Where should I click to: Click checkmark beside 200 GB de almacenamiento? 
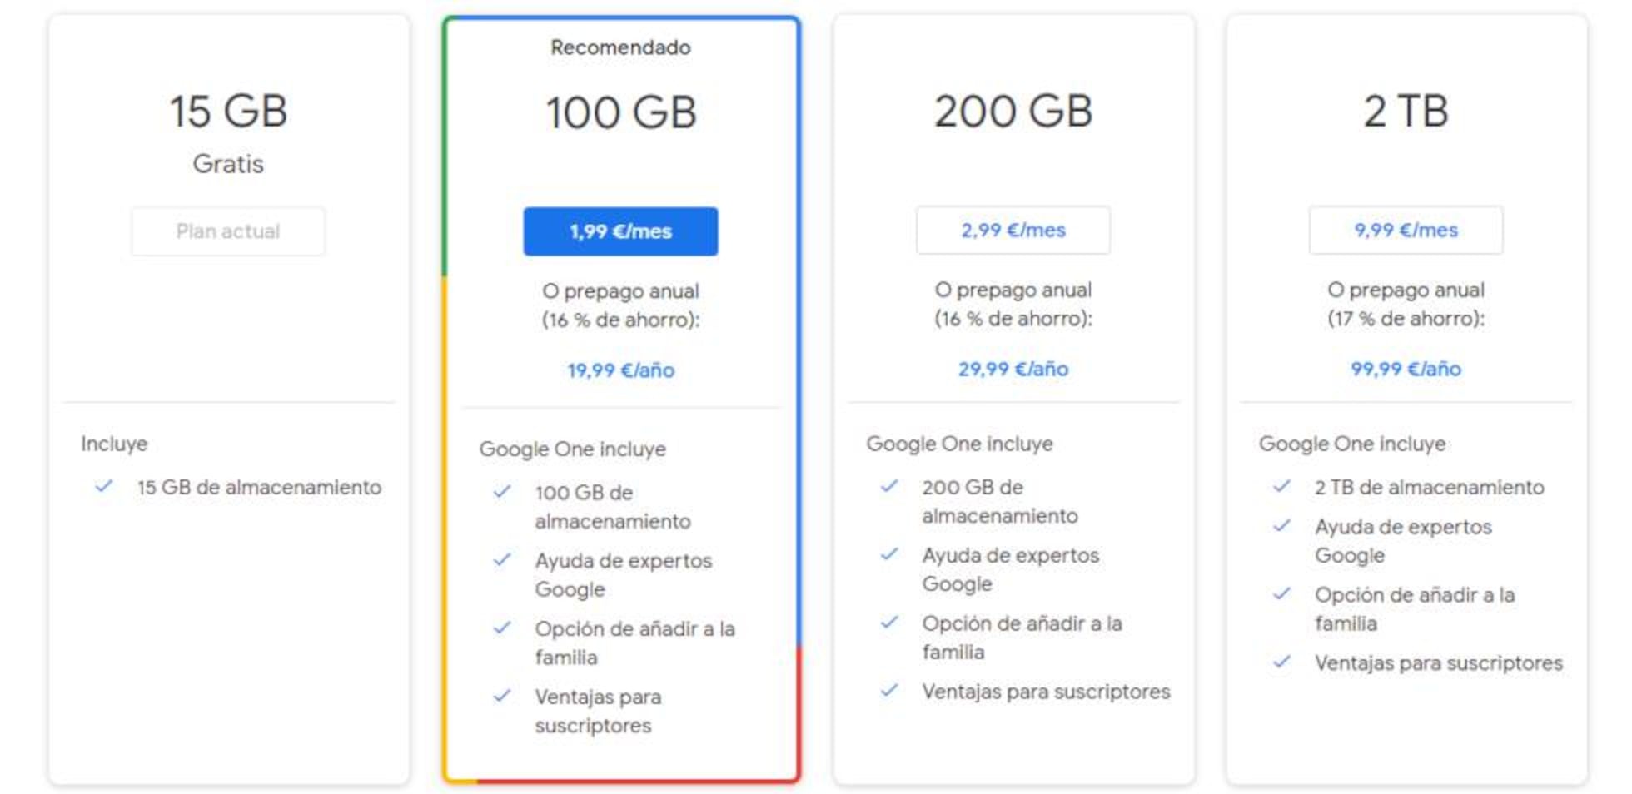(x=889, y=486)
